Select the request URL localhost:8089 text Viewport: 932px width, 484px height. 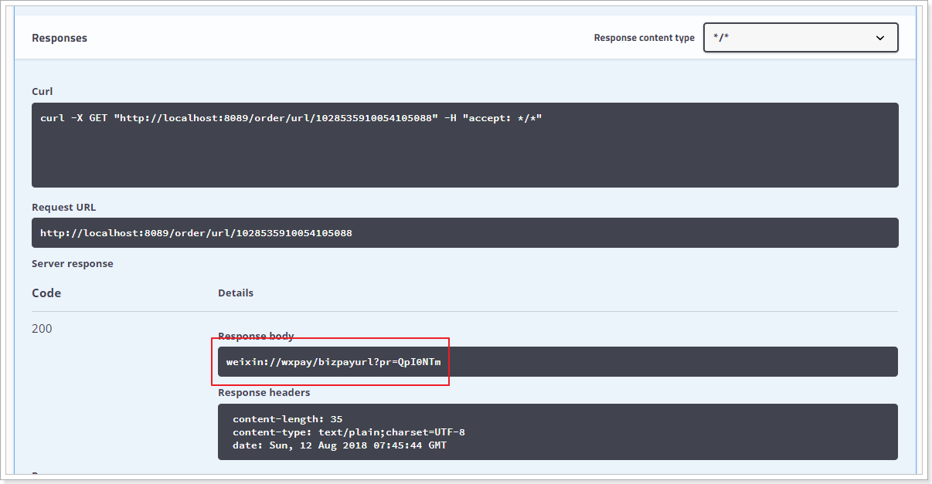196,232
